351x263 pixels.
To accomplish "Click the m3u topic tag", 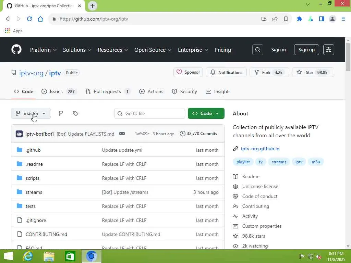I will (x=316, y=162).
